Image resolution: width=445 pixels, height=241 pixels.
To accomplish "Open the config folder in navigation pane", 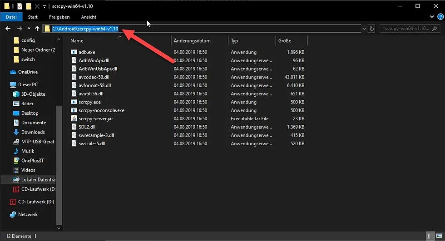I will pyautogui.click(x=28, y=40).
